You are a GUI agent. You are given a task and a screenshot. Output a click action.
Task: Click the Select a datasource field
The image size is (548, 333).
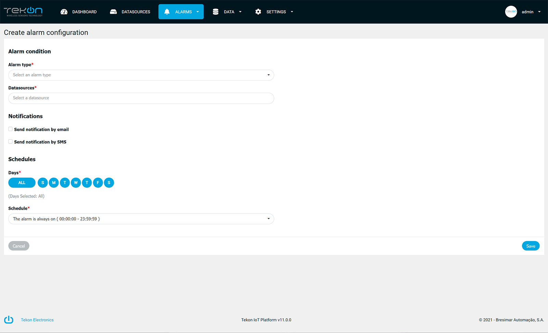click(141, 98)
